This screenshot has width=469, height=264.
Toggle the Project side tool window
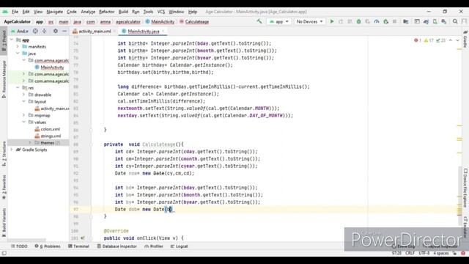point(4,40)
